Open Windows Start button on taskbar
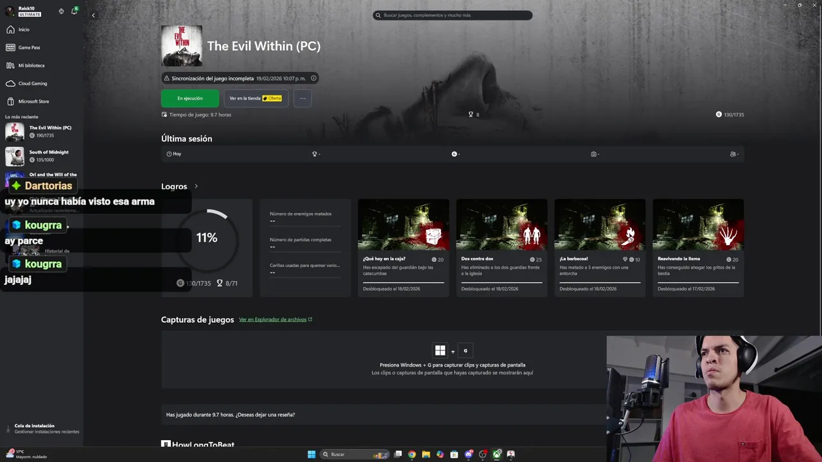The height and width of the screenshot is (462, 822). [x=311, y=454]
